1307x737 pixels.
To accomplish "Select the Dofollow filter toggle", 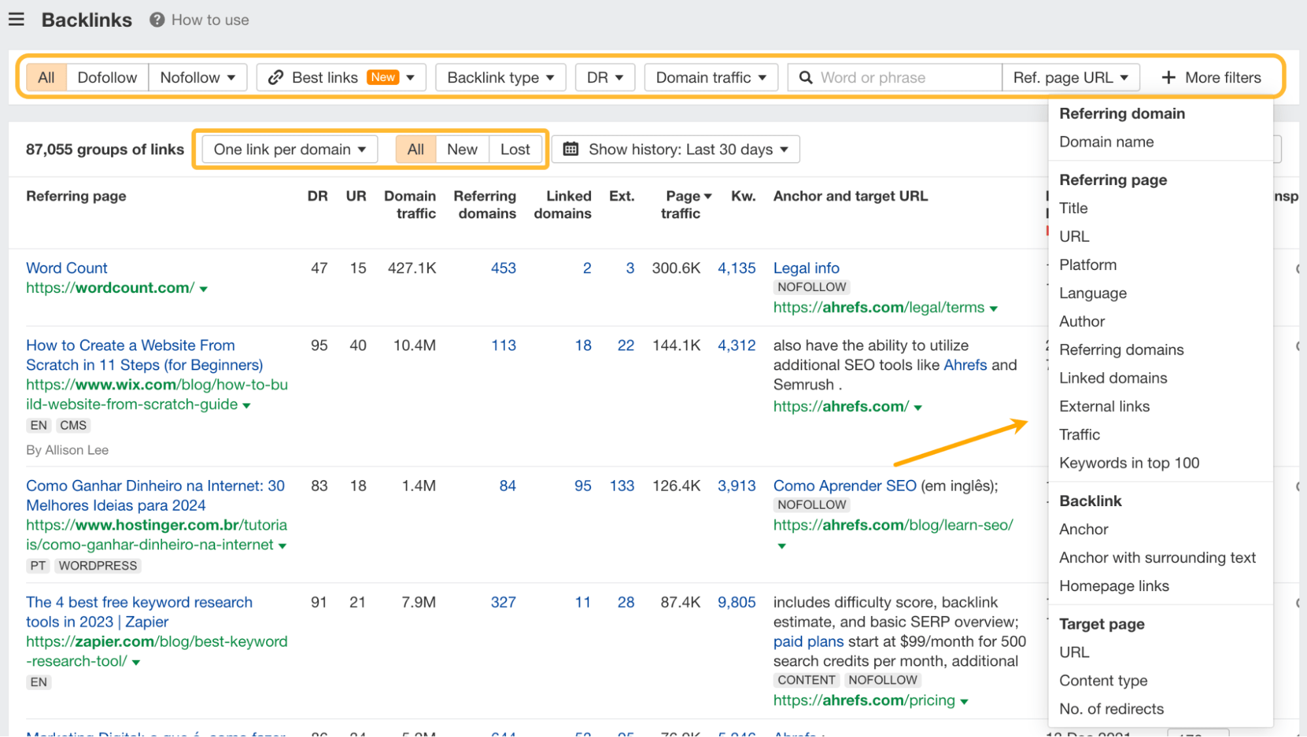I will (107, 77).
